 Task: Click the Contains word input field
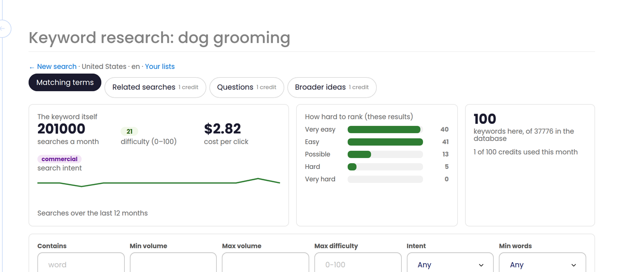tap(81, 264)
